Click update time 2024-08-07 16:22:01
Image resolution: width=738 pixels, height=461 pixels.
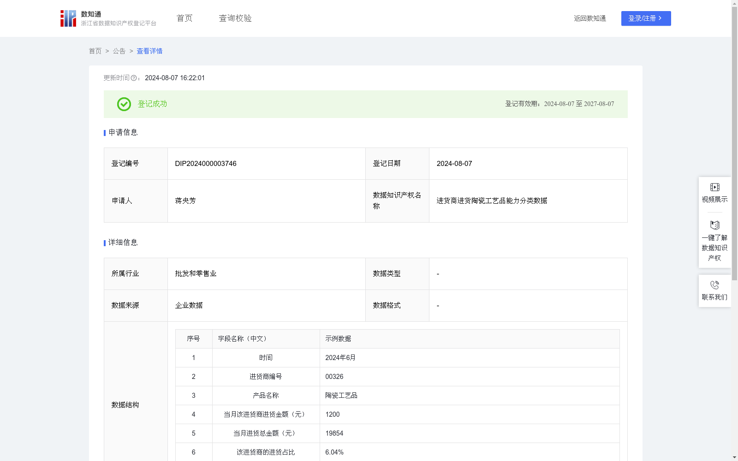coord(175,78)
